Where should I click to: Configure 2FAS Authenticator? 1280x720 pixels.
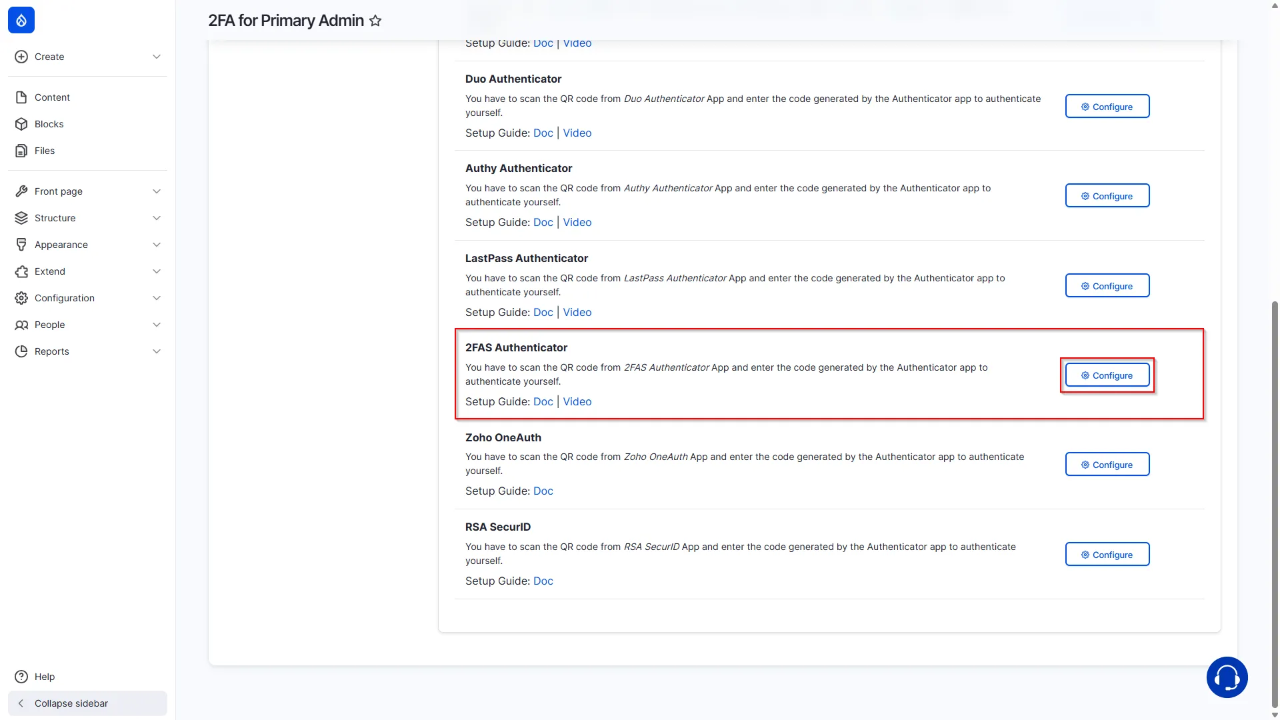(1107, 375)
